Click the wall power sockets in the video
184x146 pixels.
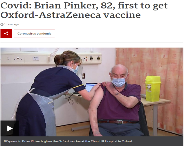tap(18, 58)
